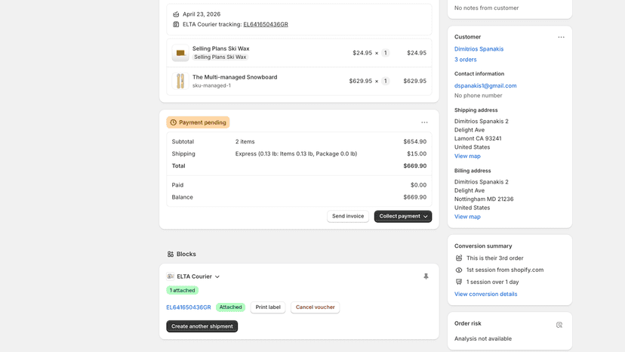Expand the ELTA Courier block dropdown
Viewport: 625px width, 352px height.
(x=217, y=276)
